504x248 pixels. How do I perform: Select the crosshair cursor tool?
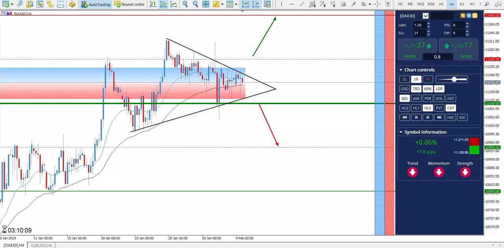377,4
